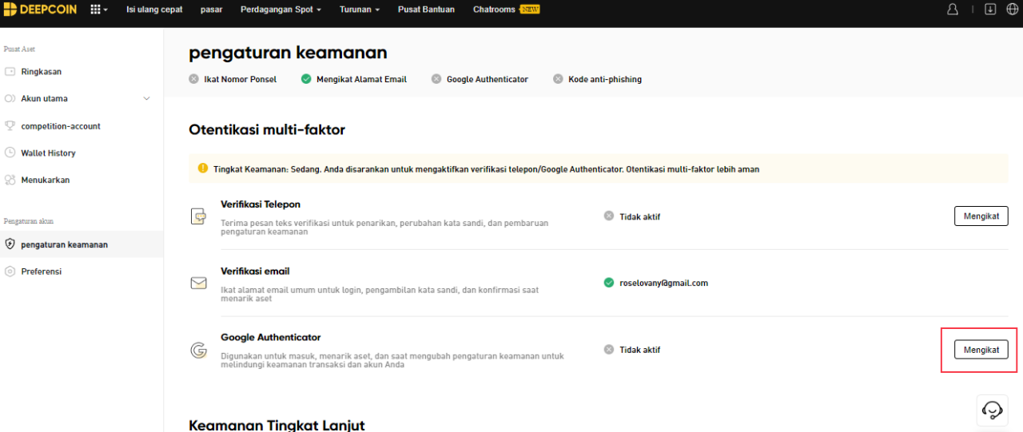The height and width of the screenshot is (432, 1023).
Task: Click the download app icon
Action: (x=990, y=10)
